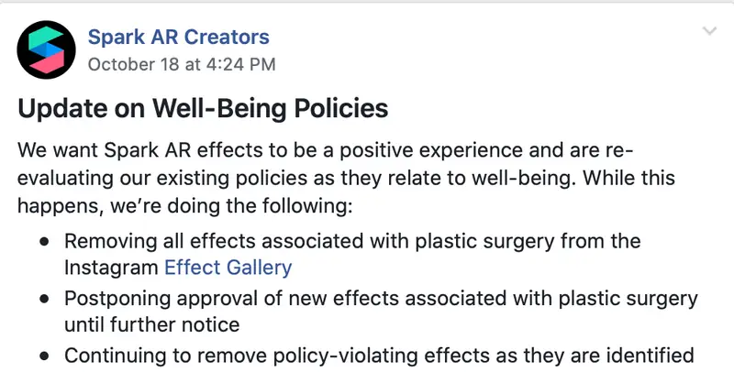Viewport: 734px width, 383px height.
Task: Click the opening line We want Spark AR effects
Action: (x=326, y=150)
